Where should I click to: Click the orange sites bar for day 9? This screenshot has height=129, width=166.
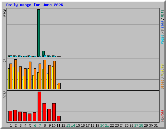[x=50, y=77]
